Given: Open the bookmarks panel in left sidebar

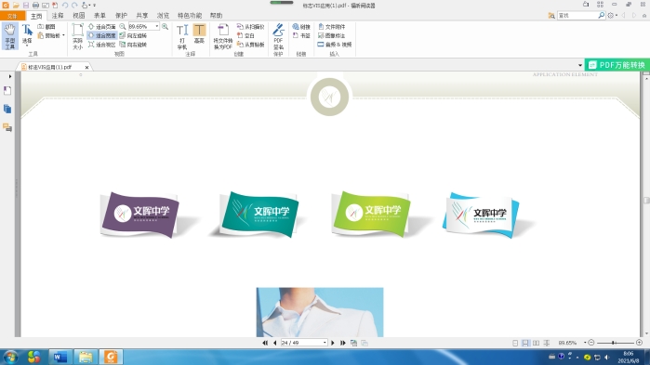Looking at the screenshot, I should click(7, 91).
